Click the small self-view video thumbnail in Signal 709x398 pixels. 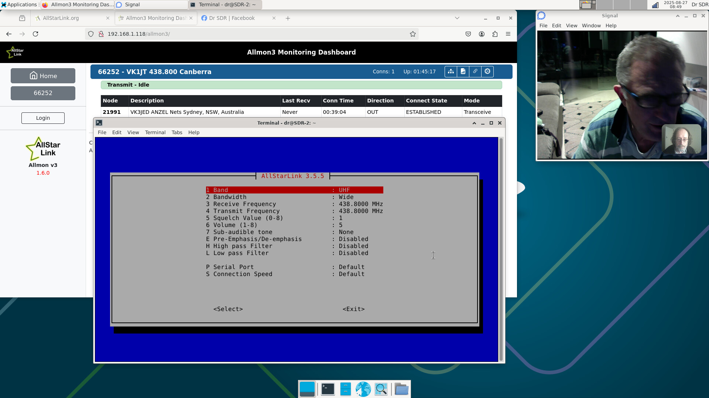point(681,139)
